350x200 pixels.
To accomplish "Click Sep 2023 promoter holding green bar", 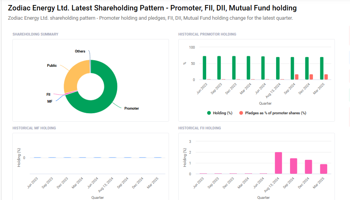I will [219, 68].
